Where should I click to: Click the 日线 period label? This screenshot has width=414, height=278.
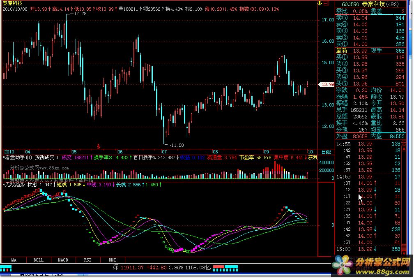tap(326, 152)
